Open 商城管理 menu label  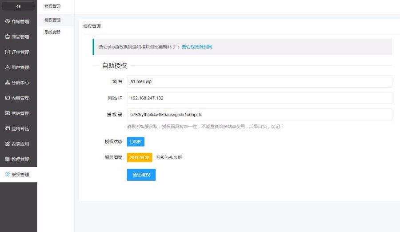tap(20, 22)
